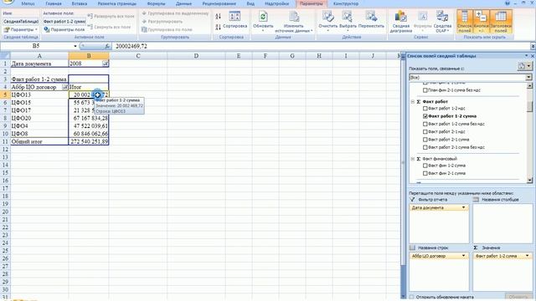Screen dimensions: 536x301
Task: Check Факт работ 1-2 сумма без ндс
Action: [x=425, y=124]
